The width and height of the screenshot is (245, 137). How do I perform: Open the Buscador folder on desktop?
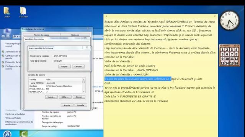click(x=23, y=12)
